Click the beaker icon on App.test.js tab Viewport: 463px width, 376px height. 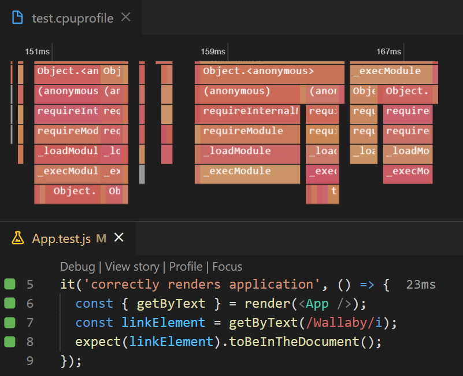coord(19,238)
